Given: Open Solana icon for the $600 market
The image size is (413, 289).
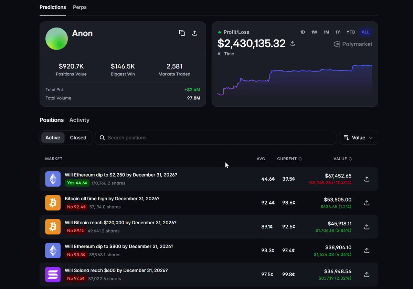Looking at the screenshot, I should pos(53,275).
